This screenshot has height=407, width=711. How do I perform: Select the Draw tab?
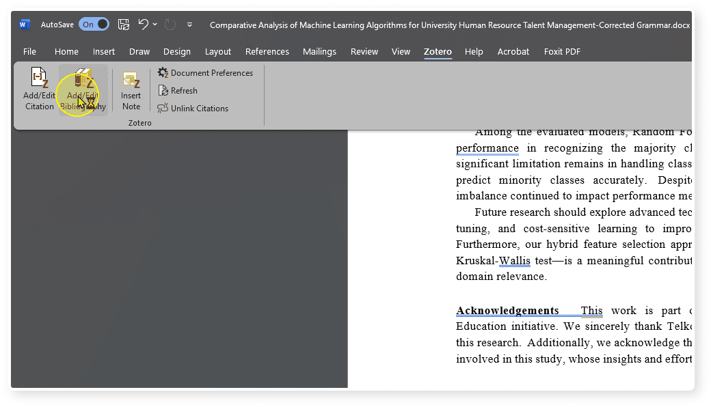(x=139, y=52)
